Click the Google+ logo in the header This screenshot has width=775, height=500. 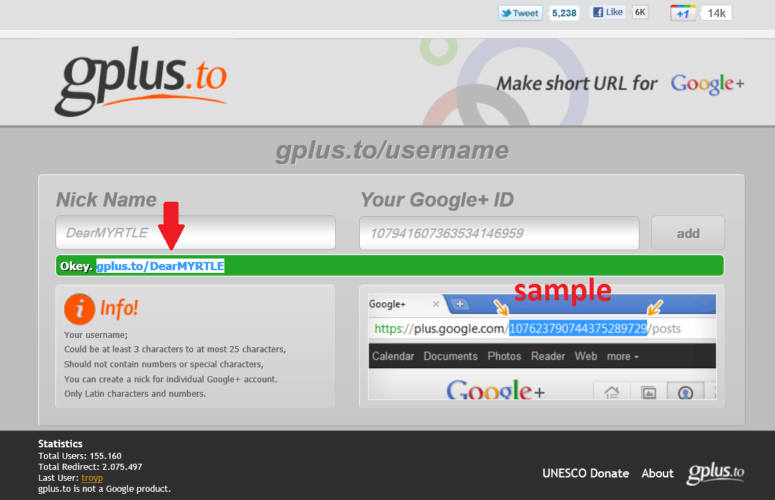(707, 84)
